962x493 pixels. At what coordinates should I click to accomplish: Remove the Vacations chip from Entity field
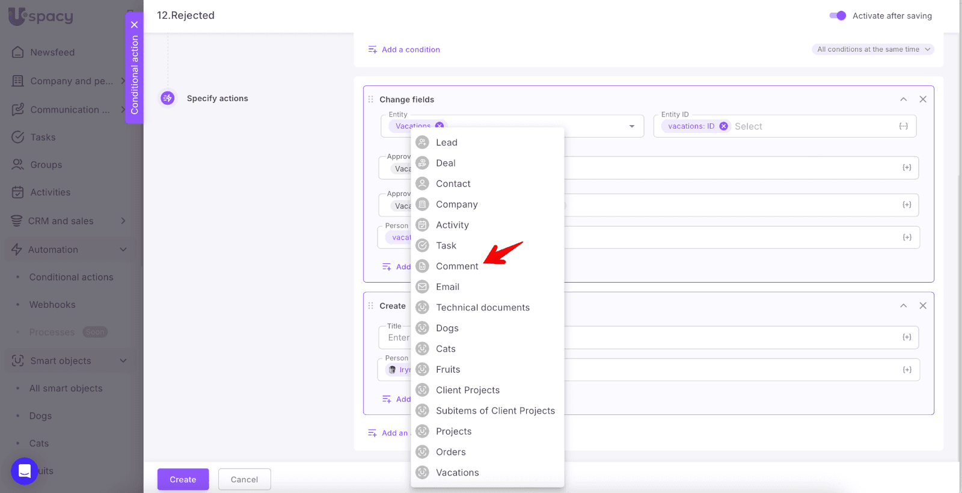pos(440,126)
